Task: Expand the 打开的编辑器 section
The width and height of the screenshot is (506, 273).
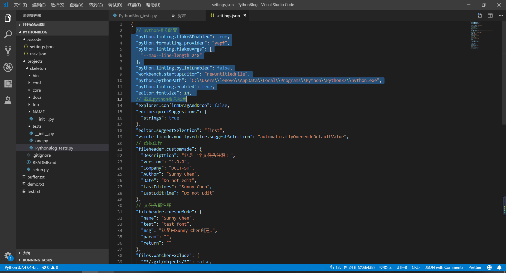Action: coord(62,25)
